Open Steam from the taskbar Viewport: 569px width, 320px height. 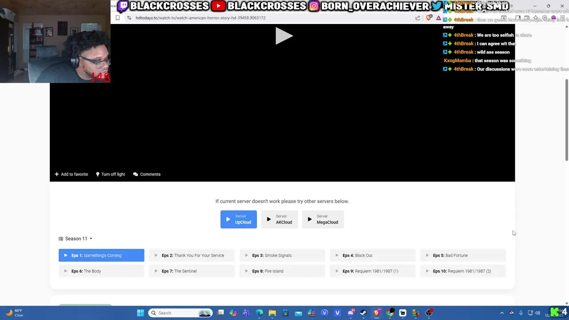point(363,313)
